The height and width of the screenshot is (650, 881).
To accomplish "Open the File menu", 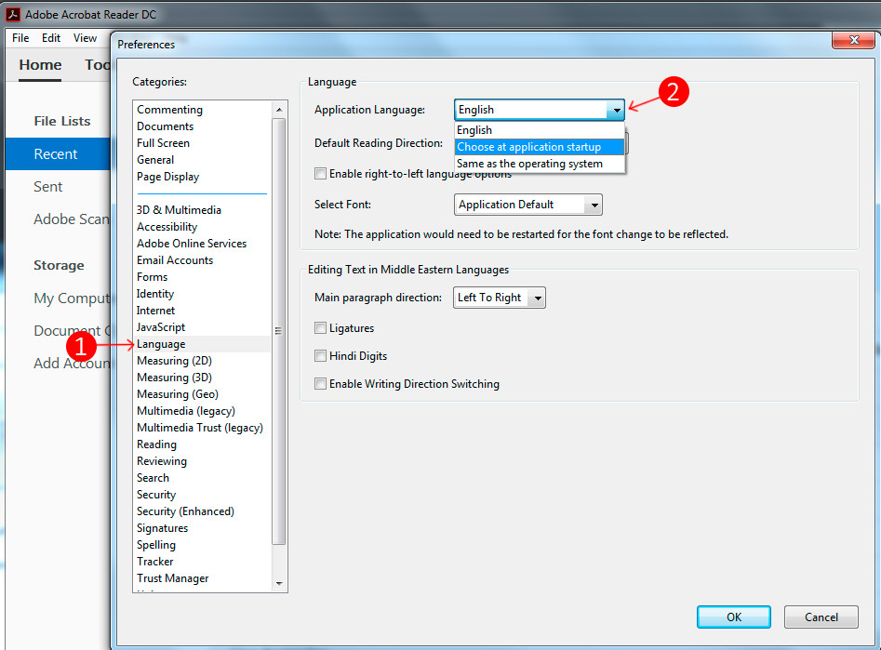I will pyautogui.click(x=20, y=37).
